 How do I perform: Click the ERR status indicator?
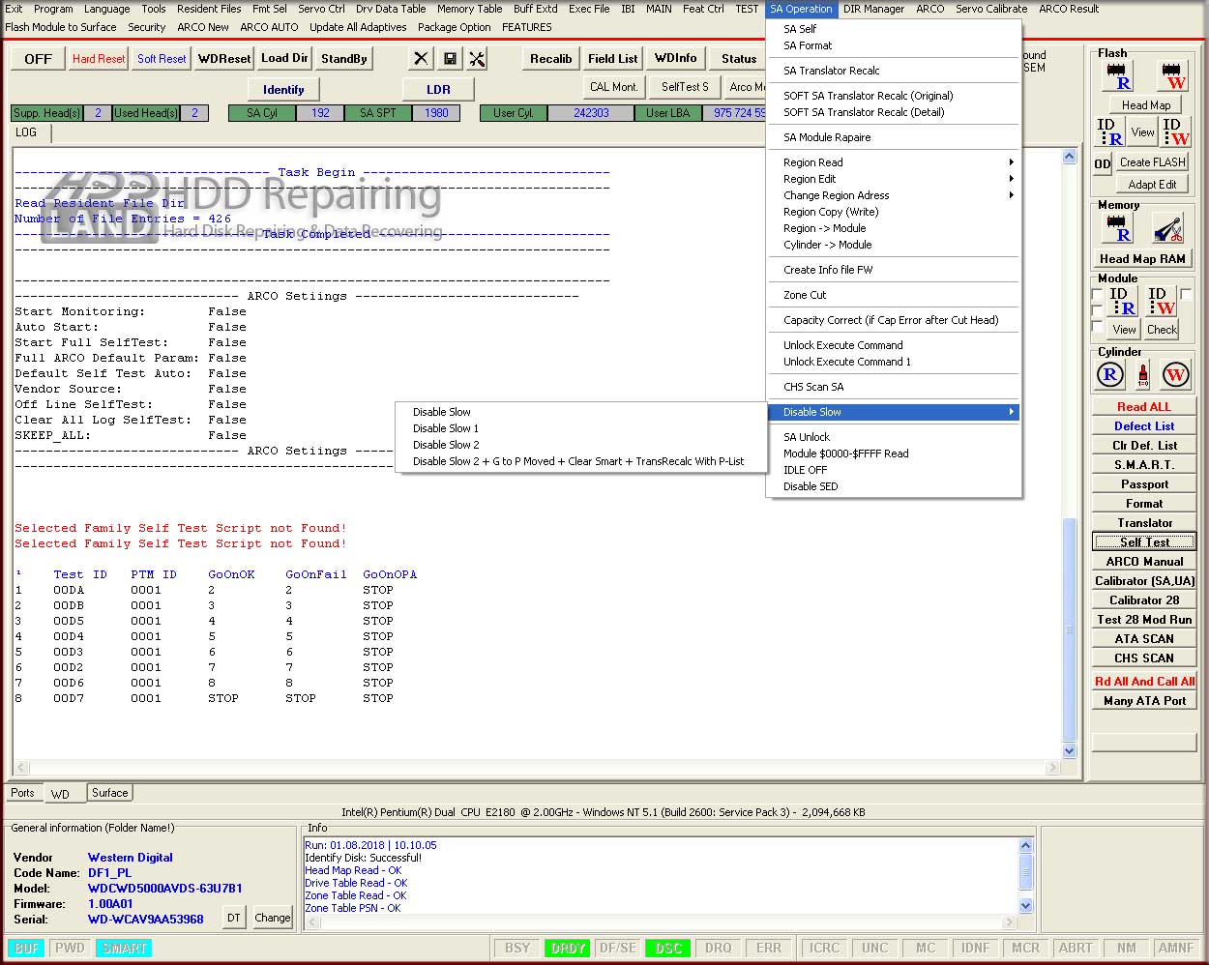pos(769,949)
